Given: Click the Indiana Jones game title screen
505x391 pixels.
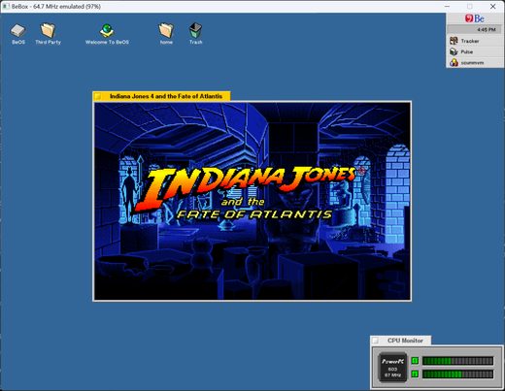Looking at the screenshot, I should (x=252, y=201).
